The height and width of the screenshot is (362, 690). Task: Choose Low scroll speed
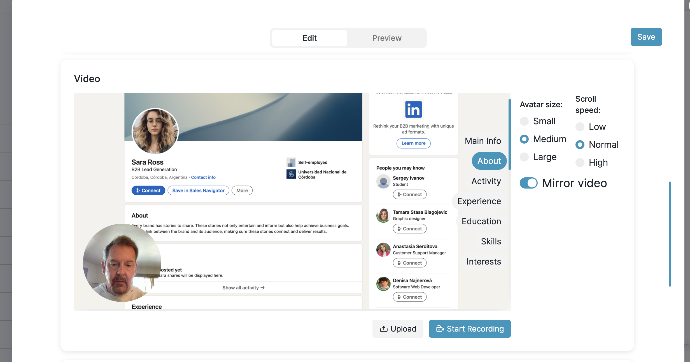click(580, 127)
